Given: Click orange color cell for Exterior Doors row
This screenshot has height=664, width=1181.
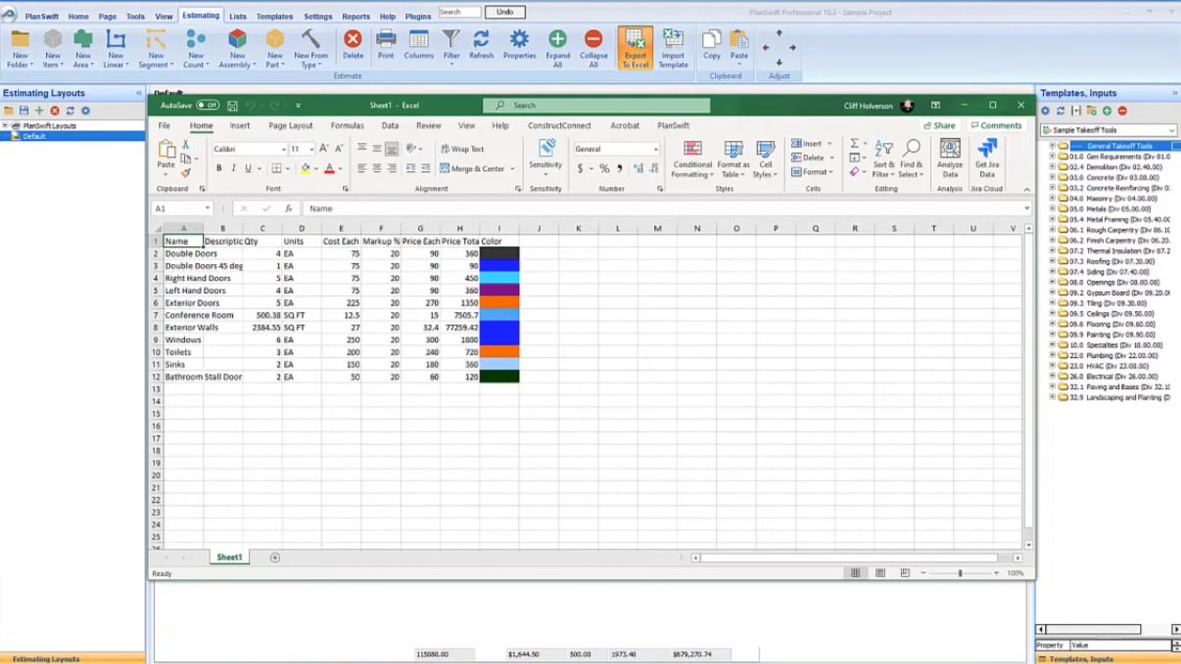Looking at the screenshot, I should (x=499, y=303).
